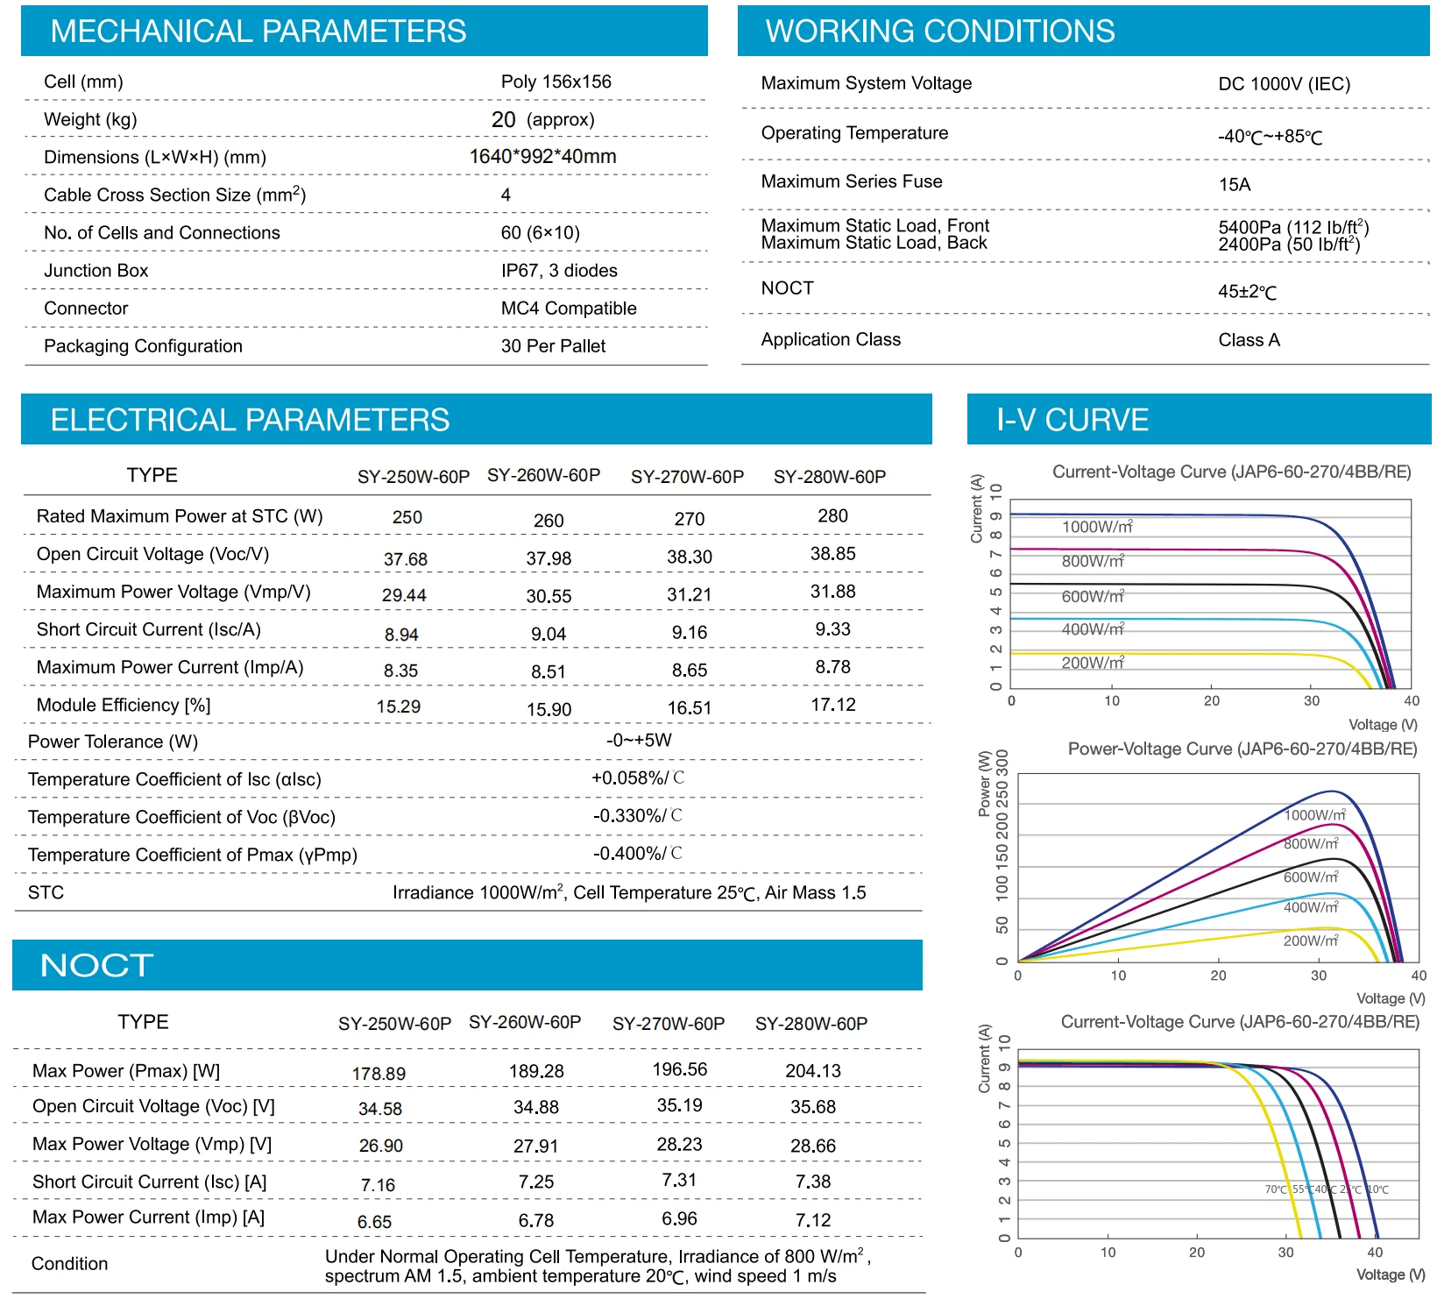Click the 800W/m² label in Power-Voltage chart

pos(1311,844)
